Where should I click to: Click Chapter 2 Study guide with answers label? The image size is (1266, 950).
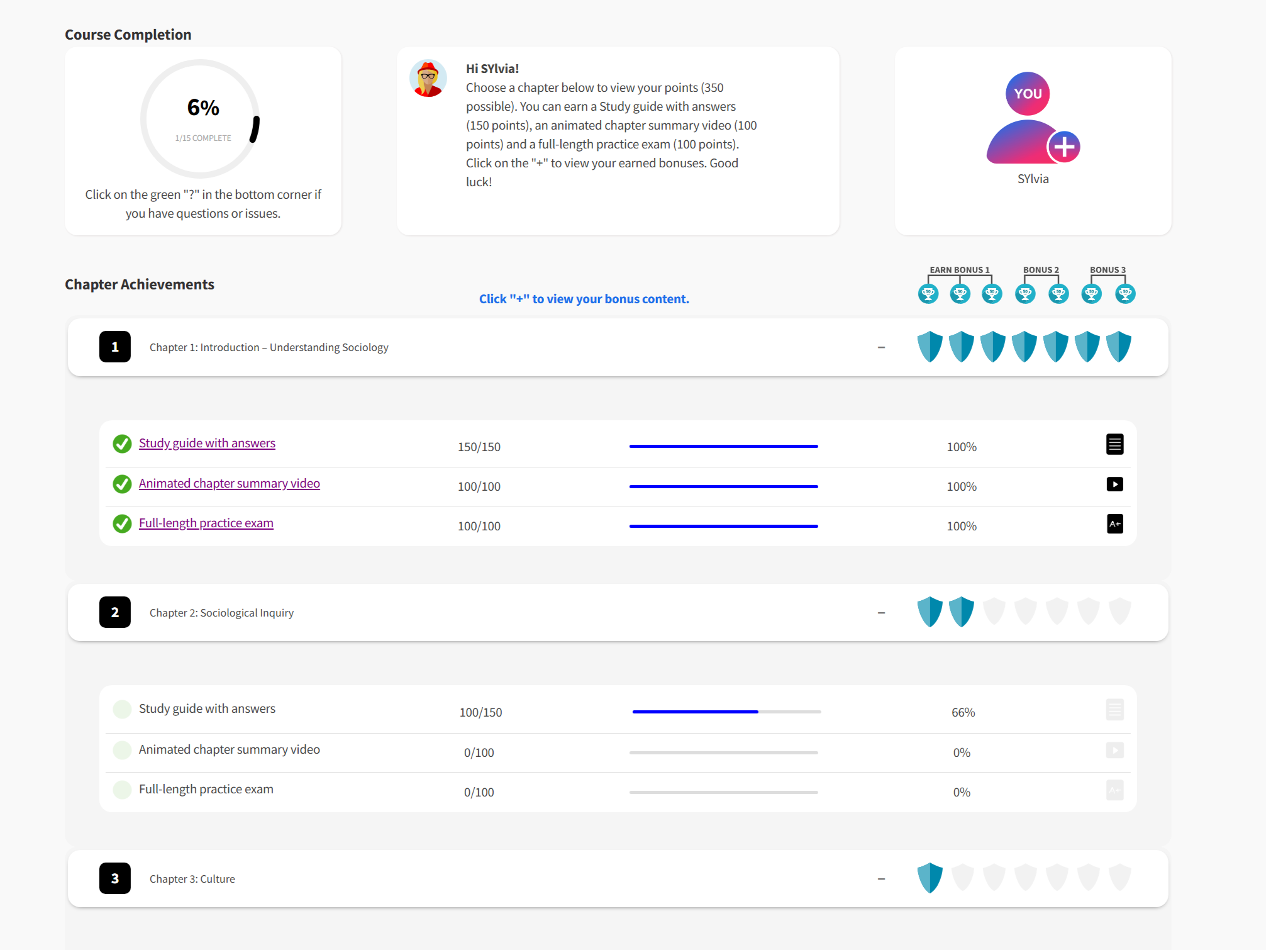207,708
